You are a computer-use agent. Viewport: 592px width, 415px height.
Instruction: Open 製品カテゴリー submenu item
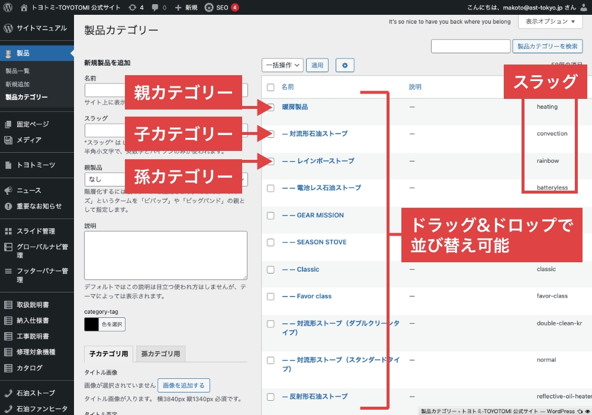point(27,97)
